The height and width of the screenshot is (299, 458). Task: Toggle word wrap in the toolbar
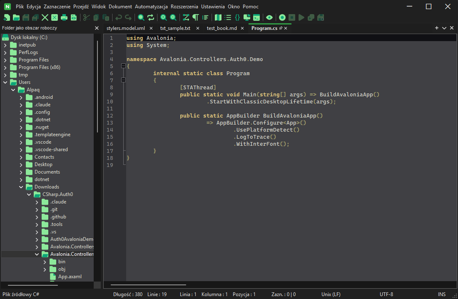pyautogui.click(x=186, y=17)
